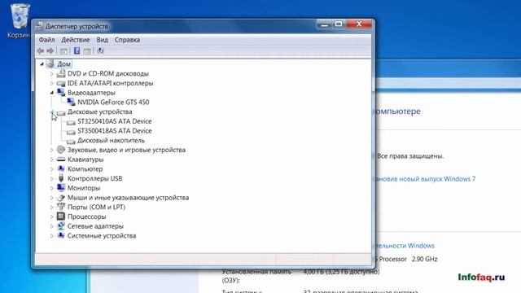
Task: Select the Процессоры label
Action: tap(87, 216)
